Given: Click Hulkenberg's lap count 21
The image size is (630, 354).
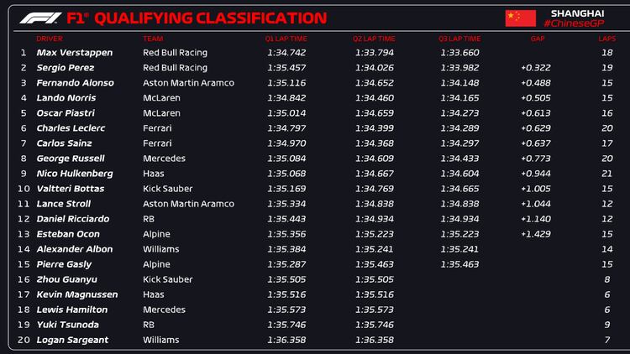Looking at the screenshot, I should click(x=607, y=173).
